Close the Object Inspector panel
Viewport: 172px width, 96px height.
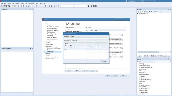pyautogui.click(x=32, y=49)
